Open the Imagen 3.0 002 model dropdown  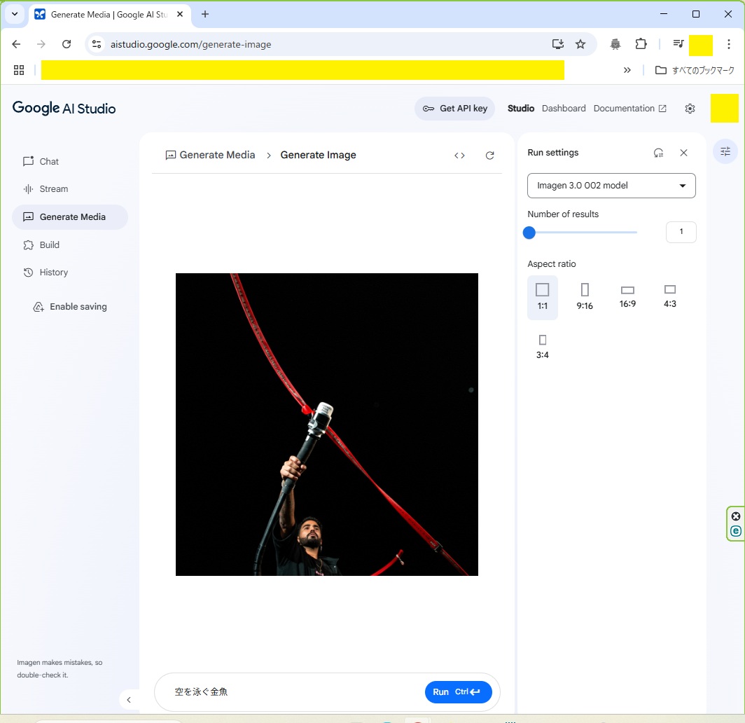pyautogui.click(x=611, y=186)
